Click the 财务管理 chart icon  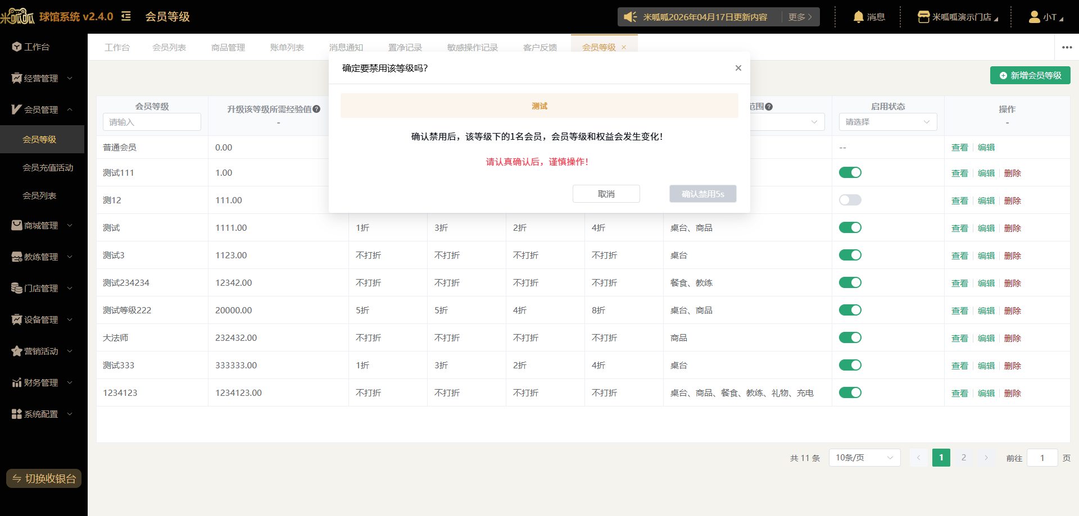click(x=17, y=382)
